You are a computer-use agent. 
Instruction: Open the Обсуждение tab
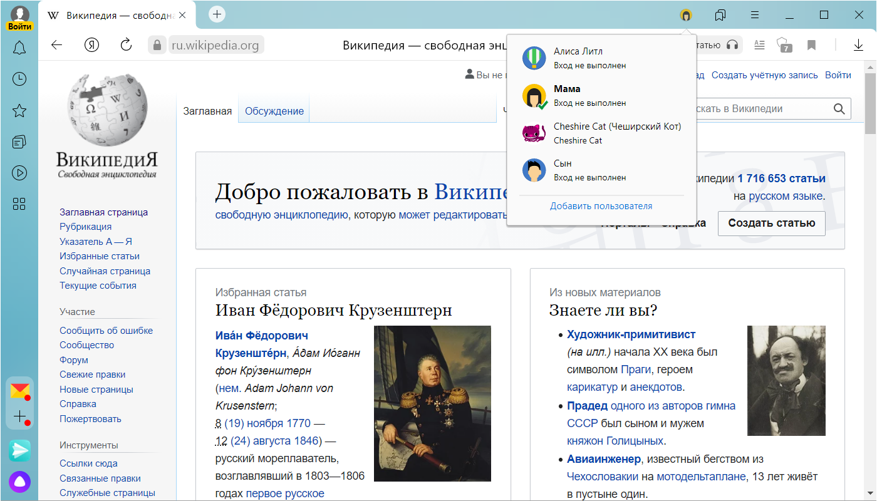pos(274,111)
